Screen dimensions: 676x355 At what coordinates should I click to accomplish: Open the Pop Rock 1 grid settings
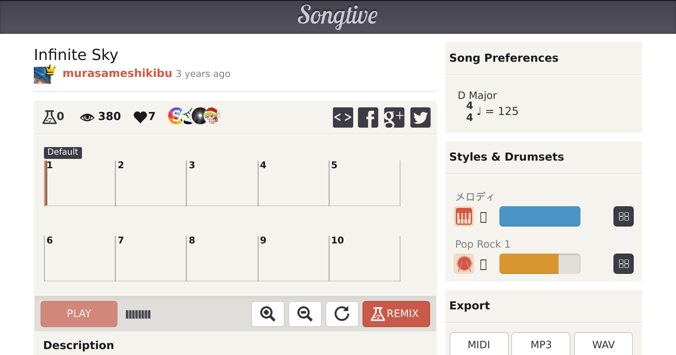[623, 264]
